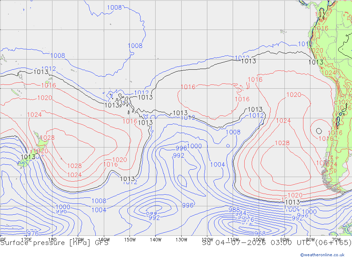
Task: Click the 80W longitude axis label
Action: pos(310,240)
